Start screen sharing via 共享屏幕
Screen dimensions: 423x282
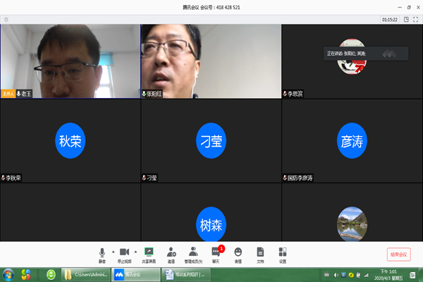[149, 255]
